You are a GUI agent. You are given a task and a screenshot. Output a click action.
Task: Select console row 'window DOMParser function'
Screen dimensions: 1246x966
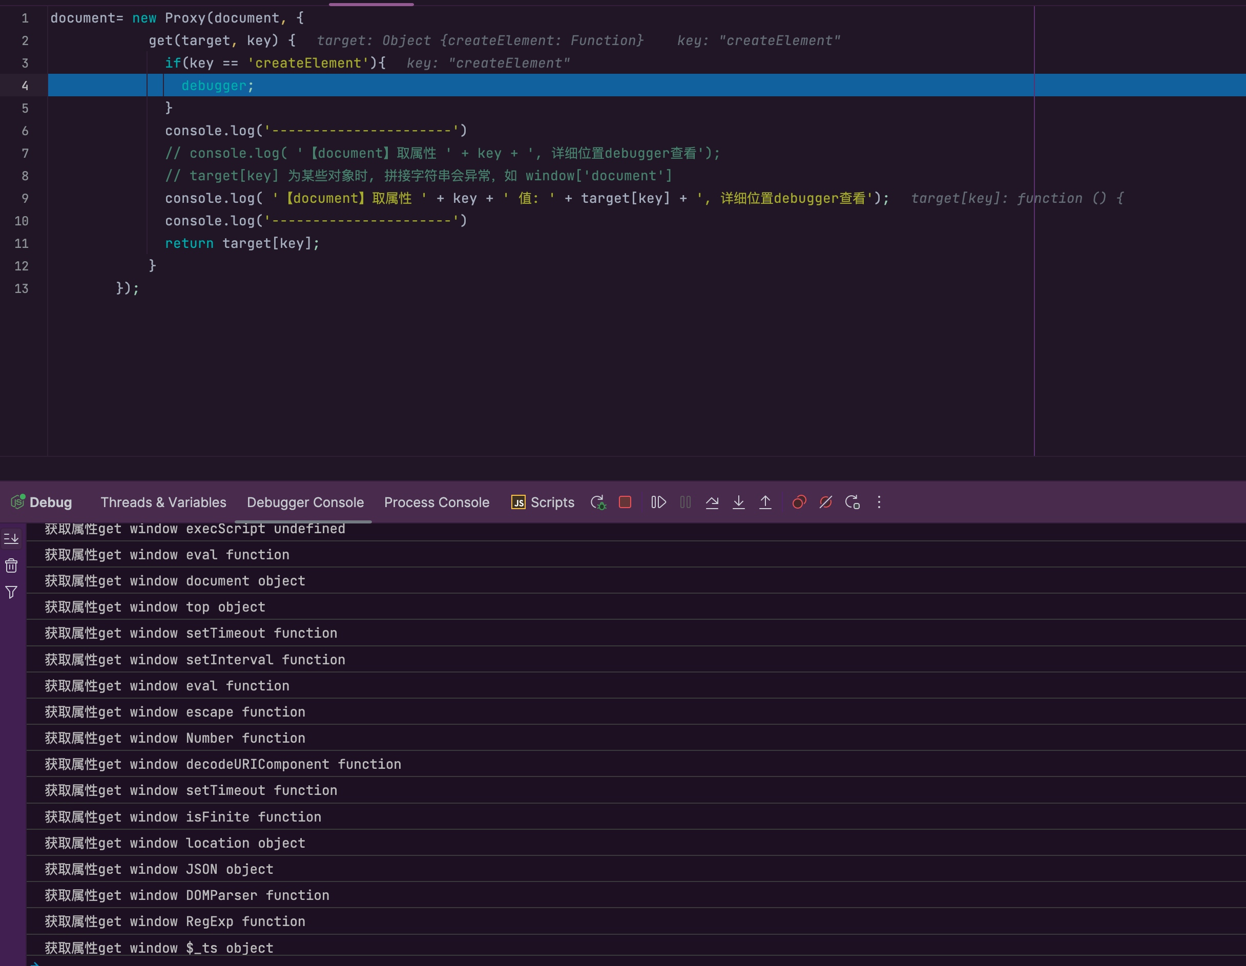[x=635, y=895]
